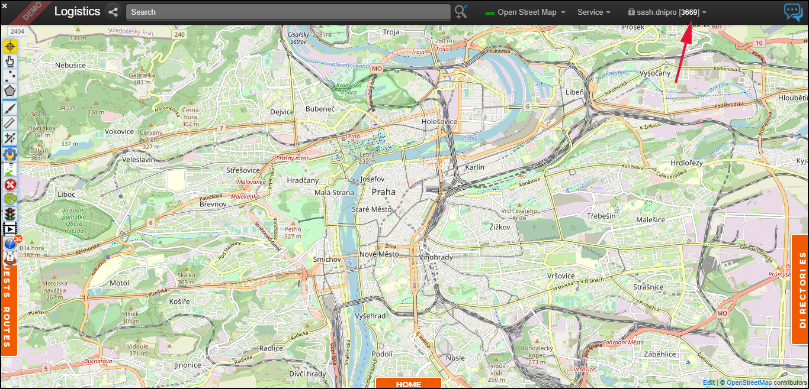Open the sash.dnipro account dropdown
Viewport: 809px width, 389px height.
(x=666, y=12)
